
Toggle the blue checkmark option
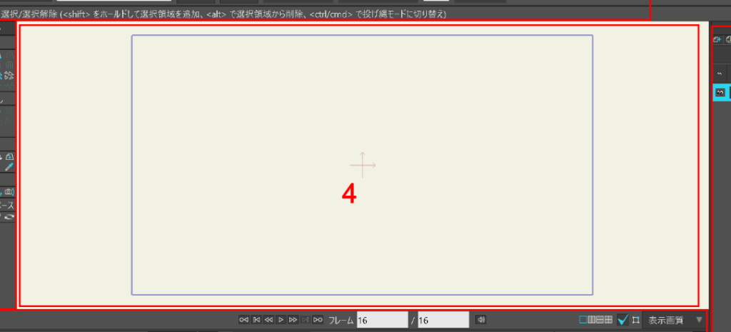[x=622, y=320]
